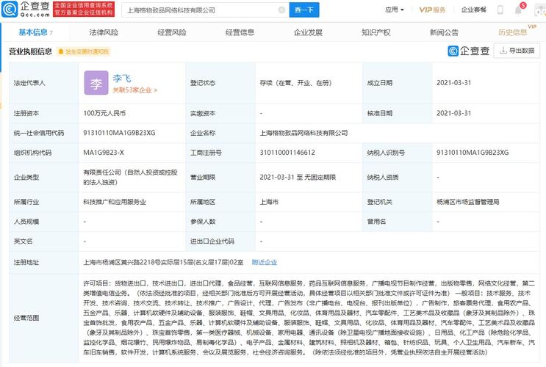Select credit code 91310110MA1G9B23XG text
This screenshot has height=367, width=546.
tap(119, 133)
